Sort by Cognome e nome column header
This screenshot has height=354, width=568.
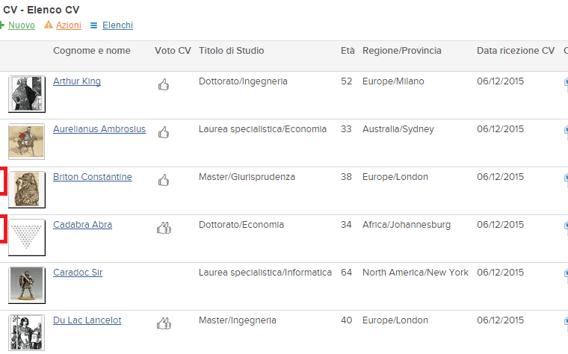pyautogui.click(x=91, y=51)
